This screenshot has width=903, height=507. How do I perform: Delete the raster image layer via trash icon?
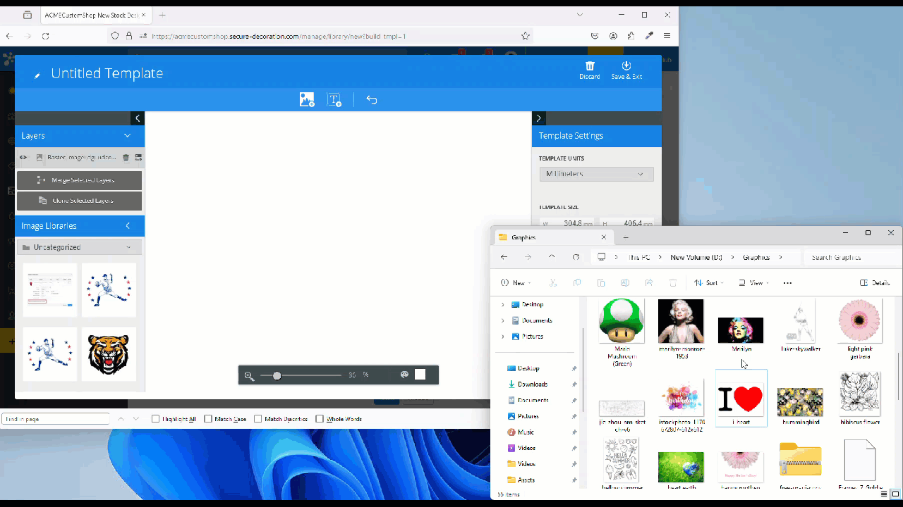[x=126, y=158]
